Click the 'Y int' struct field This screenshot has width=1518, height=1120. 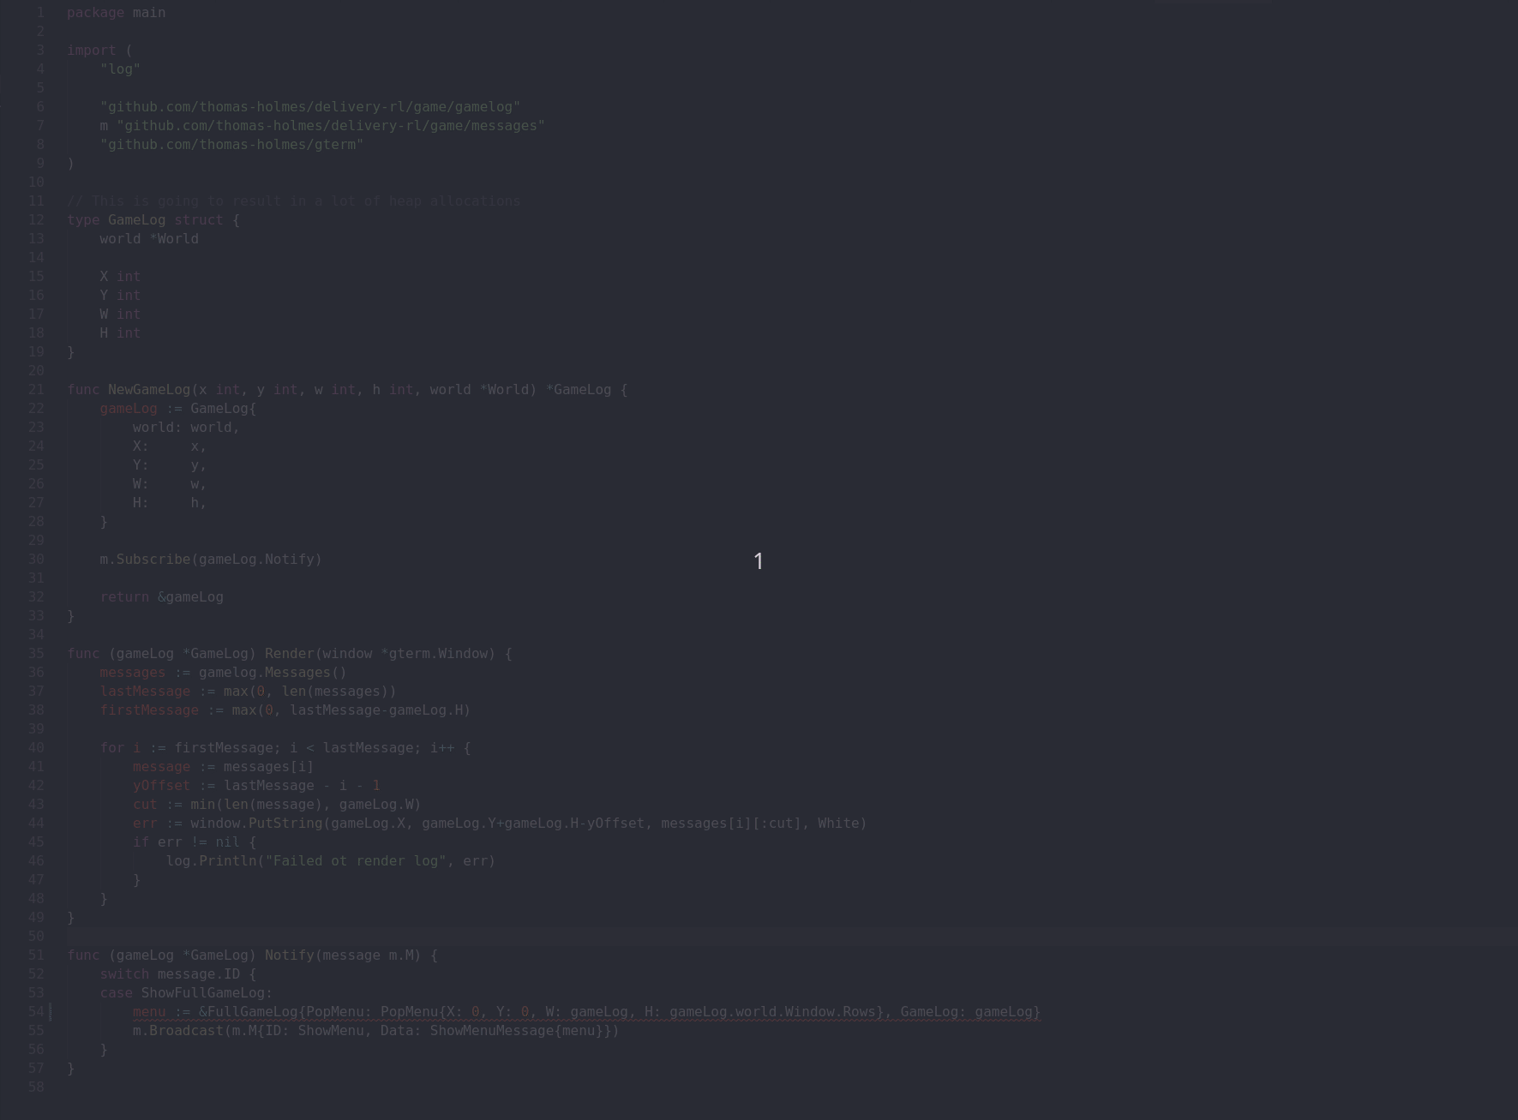tap(120, 296)
